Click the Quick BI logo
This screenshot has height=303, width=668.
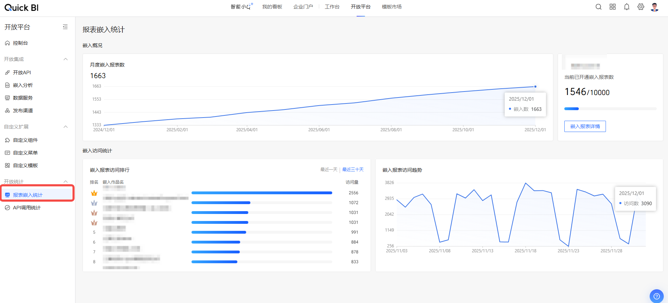[22, 7]
